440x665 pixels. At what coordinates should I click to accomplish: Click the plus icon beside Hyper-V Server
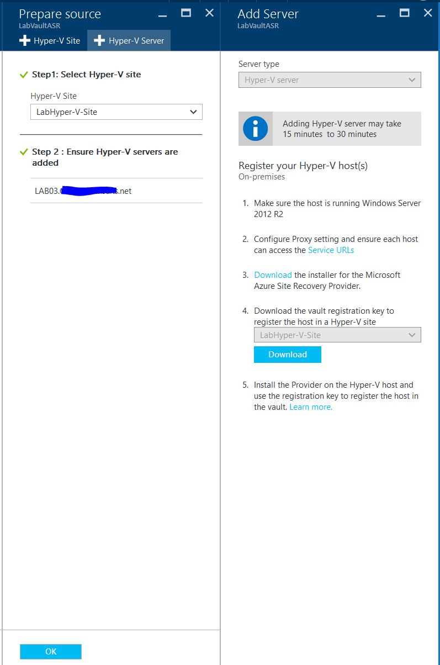pyautogui.click(x=99, y=41)
